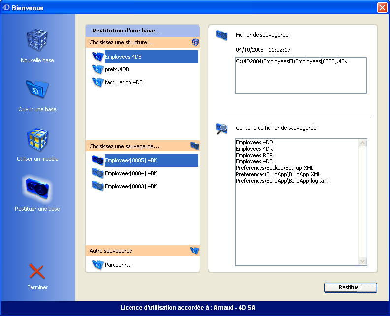Choose the Employees[0003].4BK backup
390x316 pixels.
tap(130, 186)
